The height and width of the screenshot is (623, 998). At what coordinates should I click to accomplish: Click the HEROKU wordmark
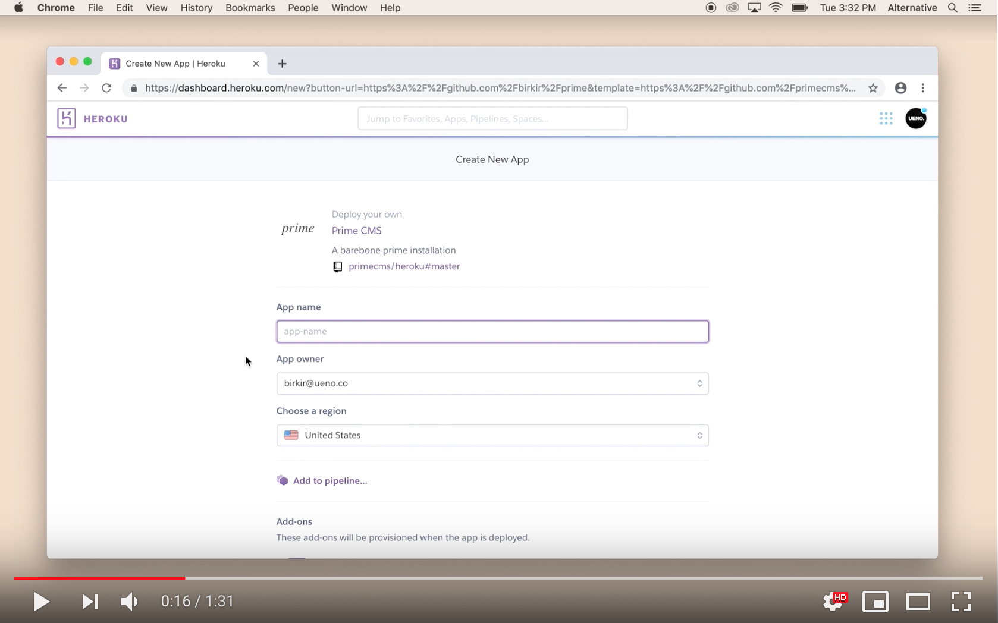point(105,119)
